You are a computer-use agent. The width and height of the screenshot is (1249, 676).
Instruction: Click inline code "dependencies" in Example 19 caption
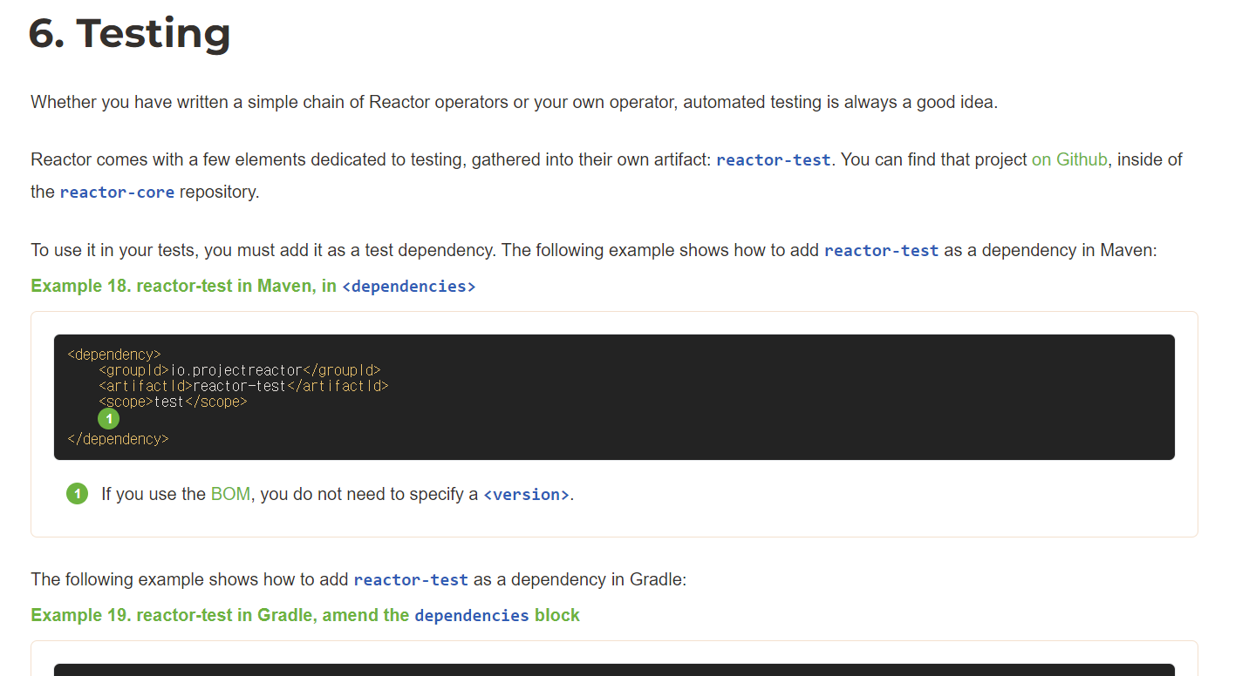tap(472, 616)
